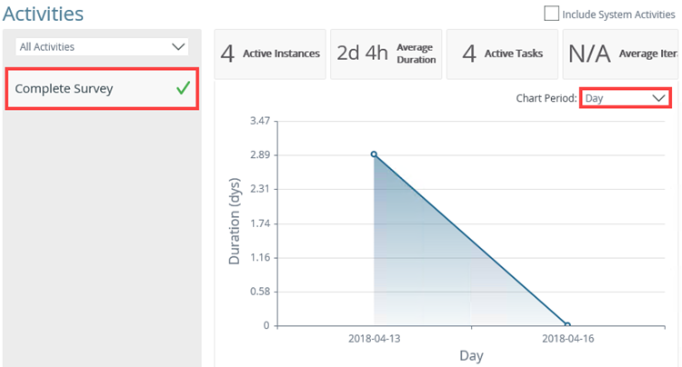
Task: Expand the Chart Period dropdown
Action: coord(625,98)
